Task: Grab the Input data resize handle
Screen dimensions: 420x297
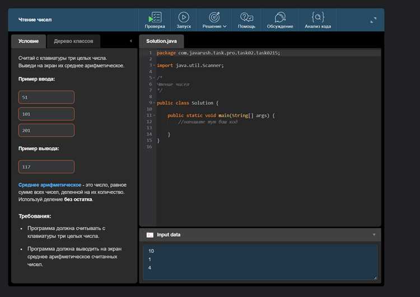Action: pos(375,279)
